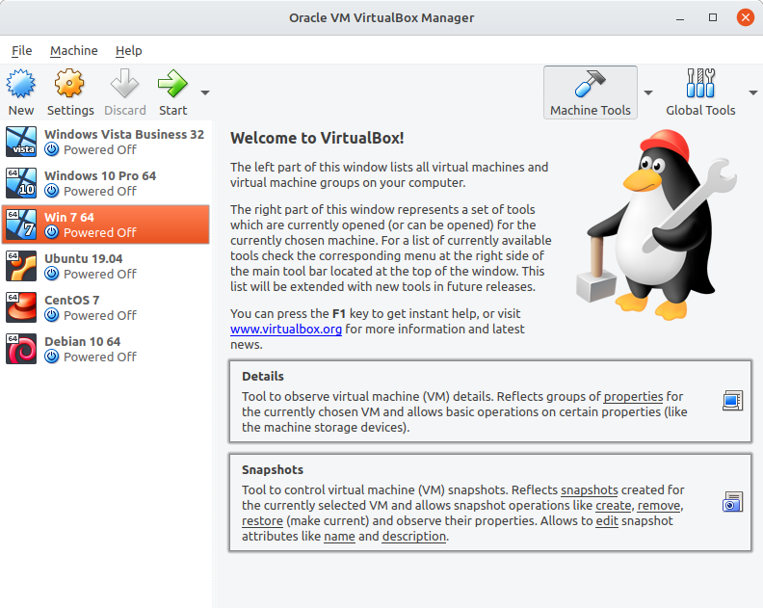763x608 pixels.
Task: Click the Snapshots heading
Action: click(273, 470)
